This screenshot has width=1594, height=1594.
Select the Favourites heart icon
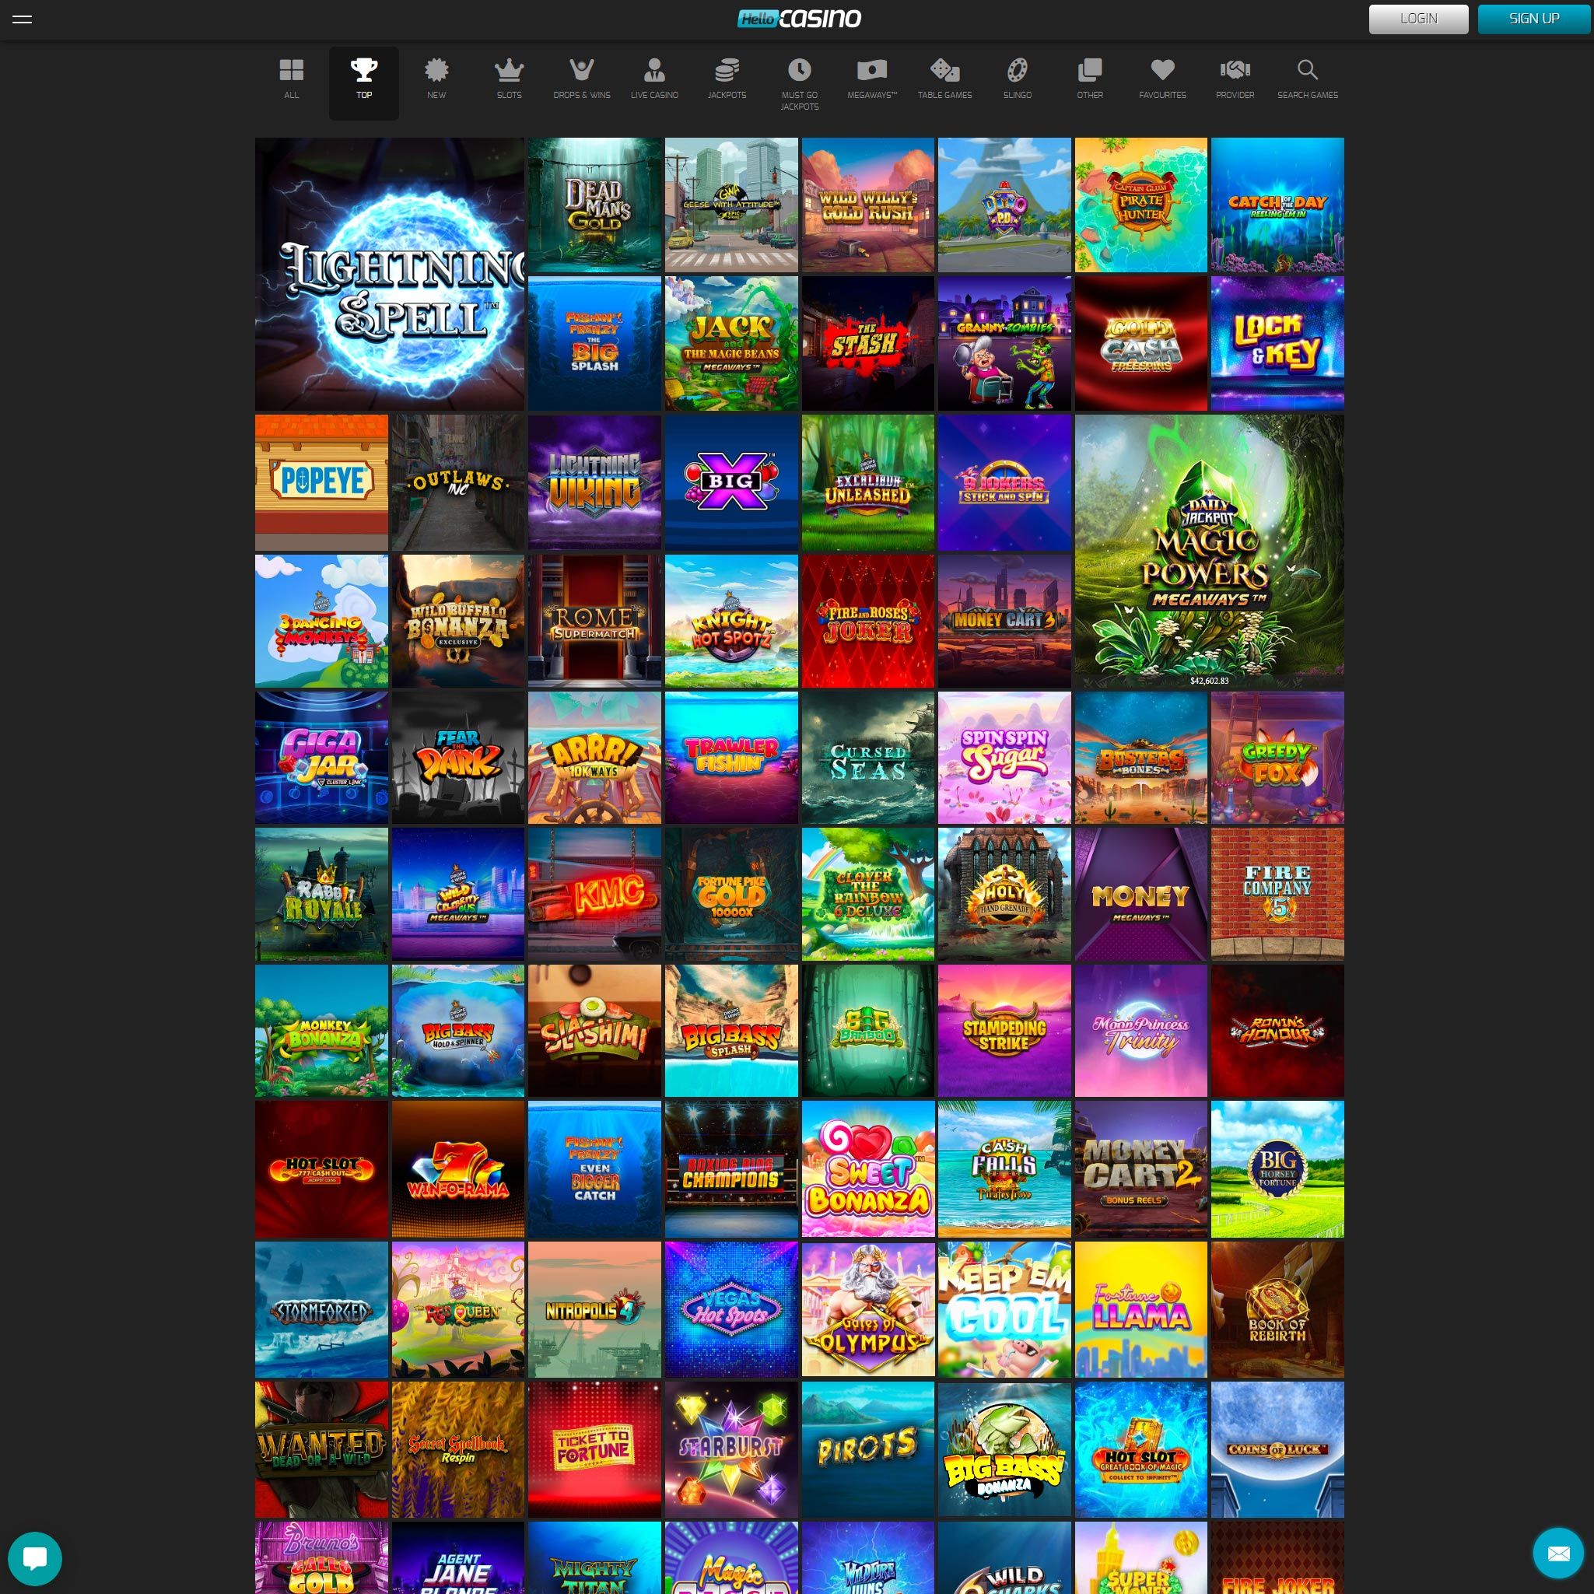coord(1161,72)
